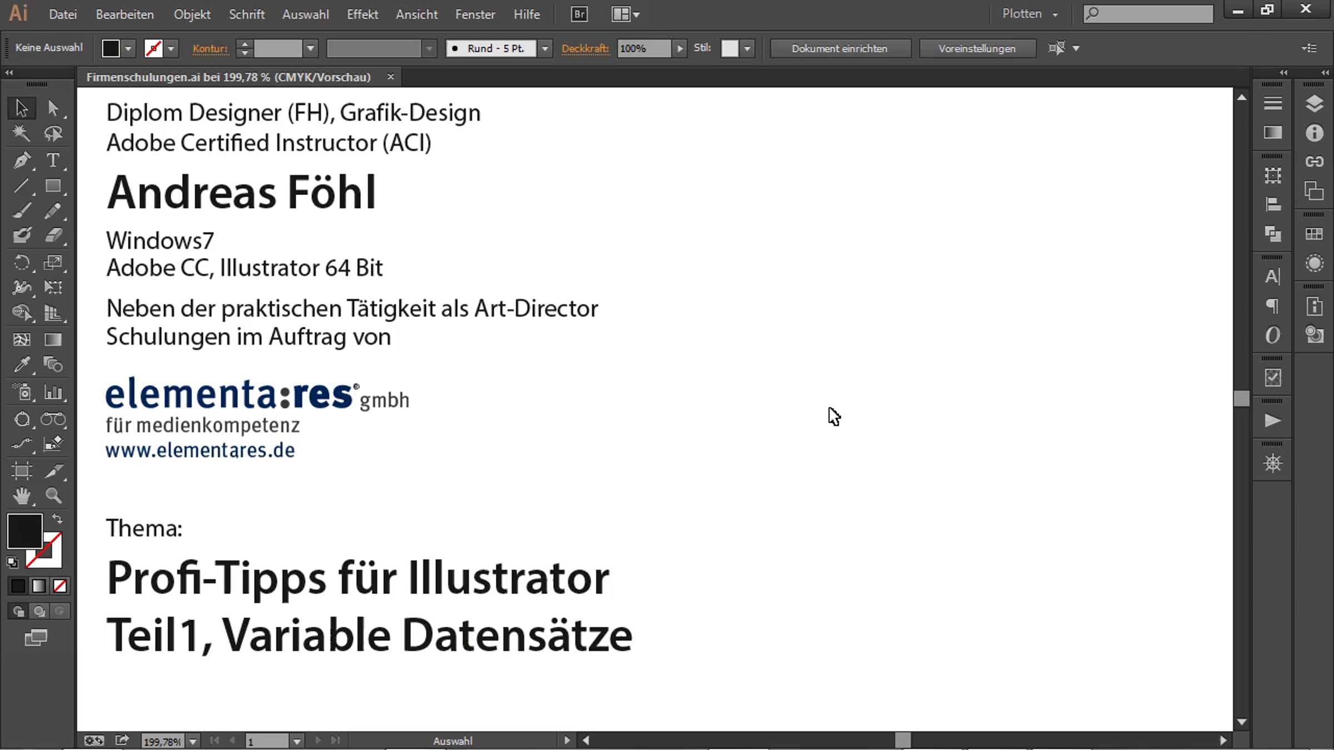1334x750 pixels.
Task: Switch to the Firmenschulungen.ai document tab
Action: tap(228, 77)
